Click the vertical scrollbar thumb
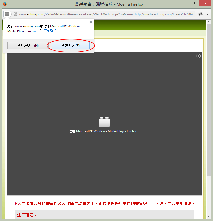Viewport: 213px width, 221px height. click(x=208, y=100)
